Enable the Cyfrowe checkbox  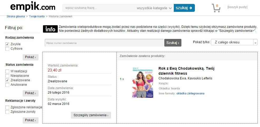coord(7,49)
